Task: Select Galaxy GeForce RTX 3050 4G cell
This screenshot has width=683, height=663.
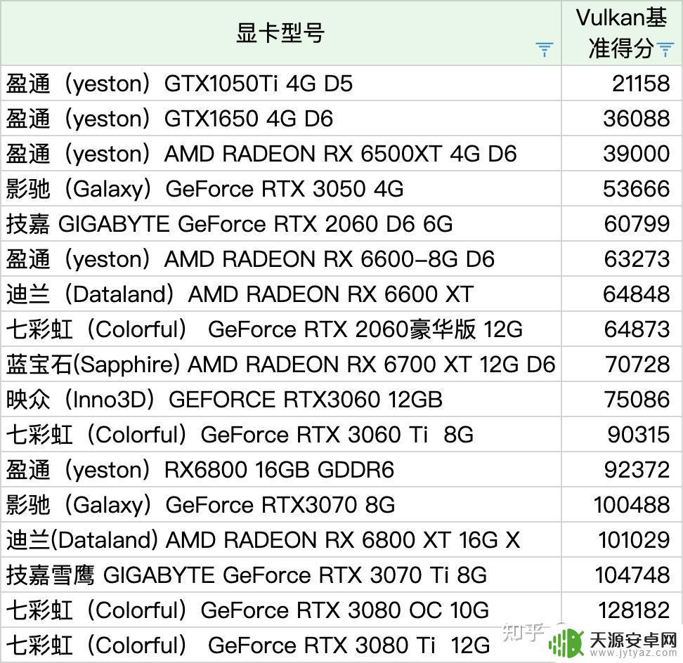Action: pyautogui.click(x=281, y=188)
